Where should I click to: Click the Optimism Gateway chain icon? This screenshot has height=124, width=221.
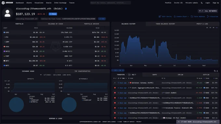[131, 83]
